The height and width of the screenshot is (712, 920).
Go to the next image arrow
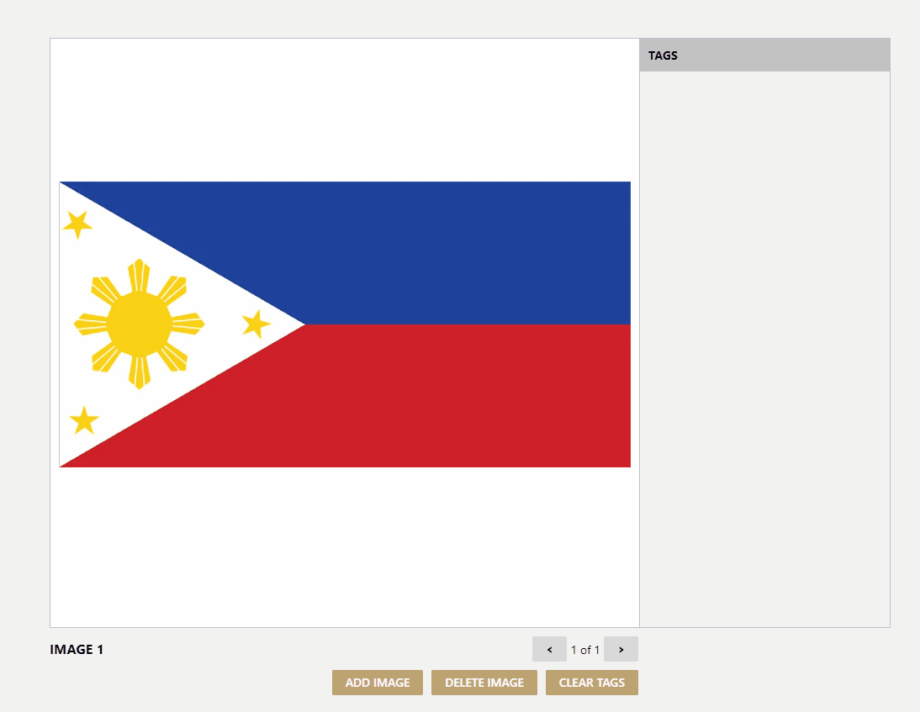[621, 649]
